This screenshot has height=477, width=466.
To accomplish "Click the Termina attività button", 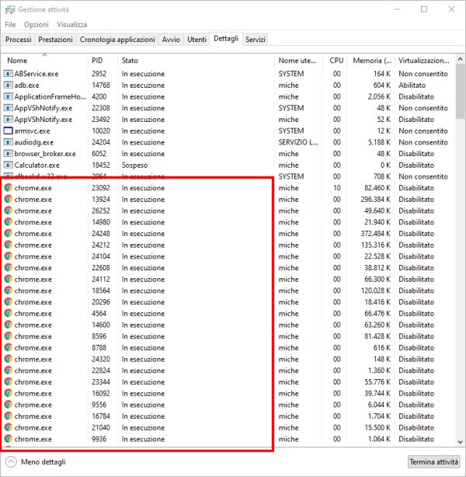I will pos(433,461).
